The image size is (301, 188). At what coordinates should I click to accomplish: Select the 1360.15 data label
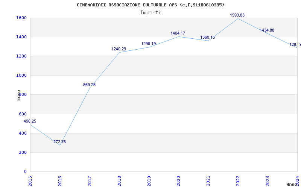click(x=208, y=37)
